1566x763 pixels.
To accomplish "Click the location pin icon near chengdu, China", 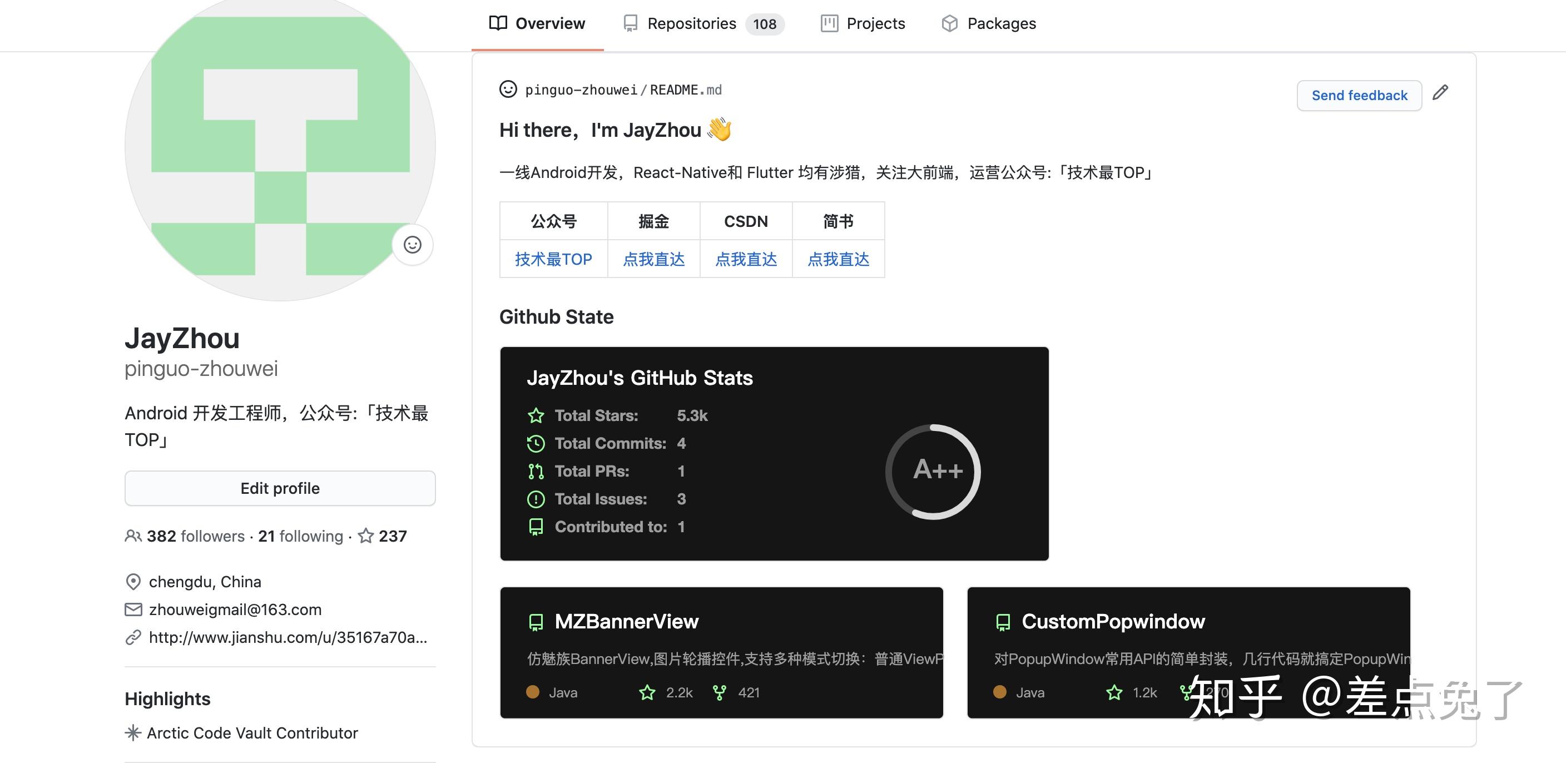I will pos(132,582).
